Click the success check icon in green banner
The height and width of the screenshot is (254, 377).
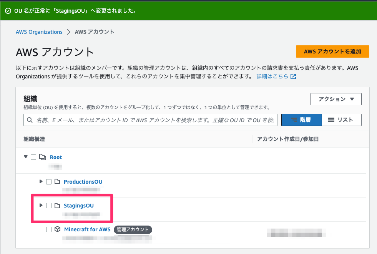pyautogui.click(x=8, y=11)
